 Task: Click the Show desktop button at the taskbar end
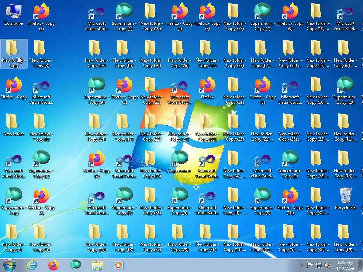coord(361,265)
